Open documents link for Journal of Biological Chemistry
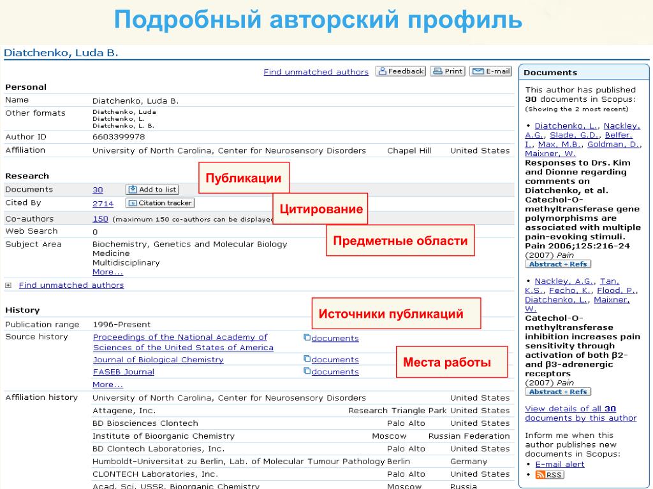The image size is (653, 489). click(x=335, y=360)
